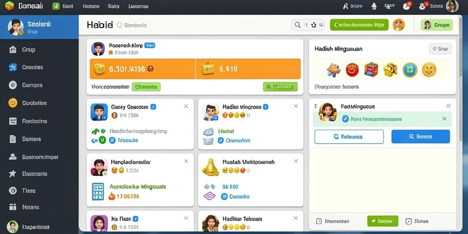Open the Sooiarai profile header in sidebar
This screenshot has height=234, width=468.
click(x=39, y=27)
